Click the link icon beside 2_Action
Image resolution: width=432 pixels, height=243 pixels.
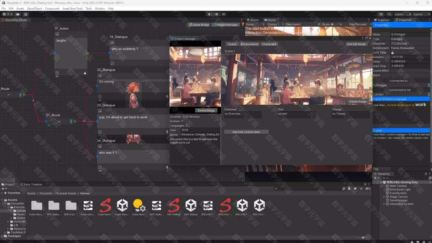pyautogui.click(x=429, y=94)
